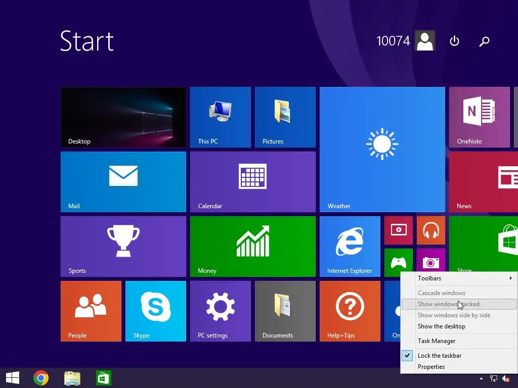This screenshot has width=518, height=388.
Task: Click the power button icon
Action: pyautogui.click(x=455, y=41)
